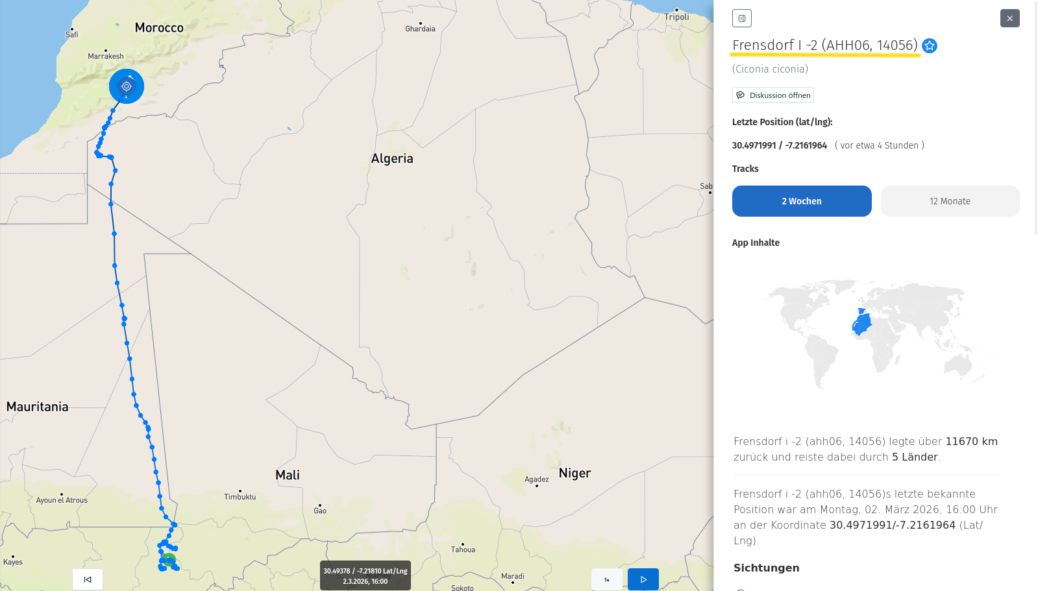
Task: Click the Frensdorf I -2 title
Action: (824, 45)
